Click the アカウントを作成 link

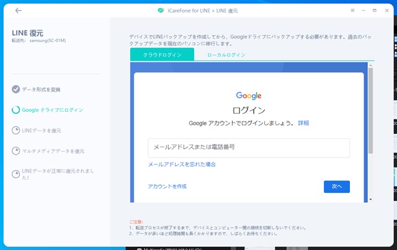point(167,187)
